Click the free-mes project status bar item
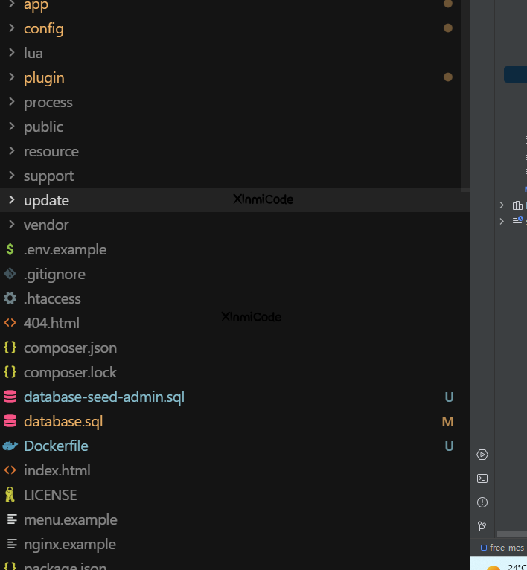 click(x=503, y=548)
